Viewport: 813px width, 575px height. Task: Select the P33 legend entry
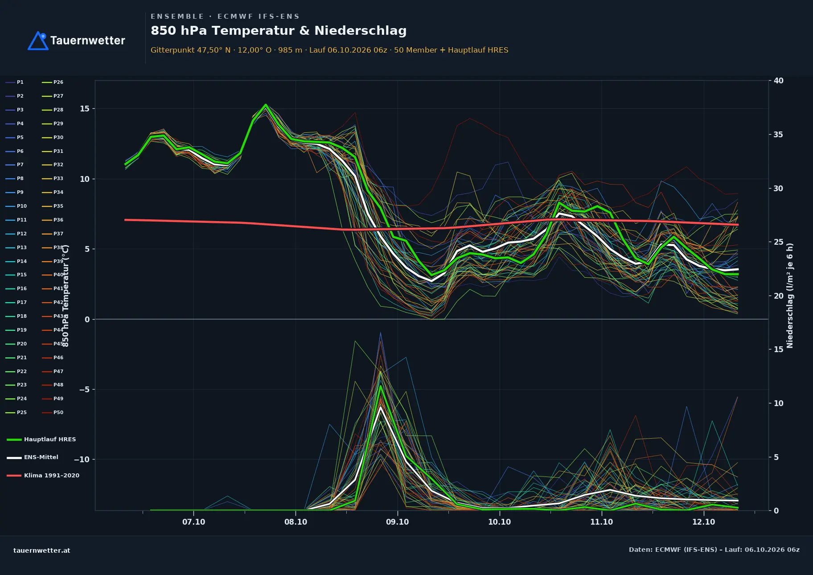(x=53, y=178)
